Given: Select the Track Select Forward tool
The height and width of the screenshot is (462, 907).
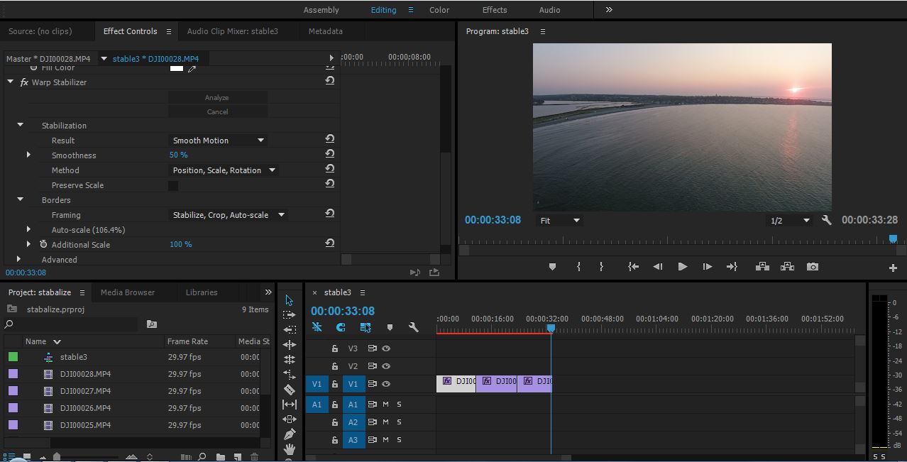Looking at the screenshot, I should click(289, 315).
